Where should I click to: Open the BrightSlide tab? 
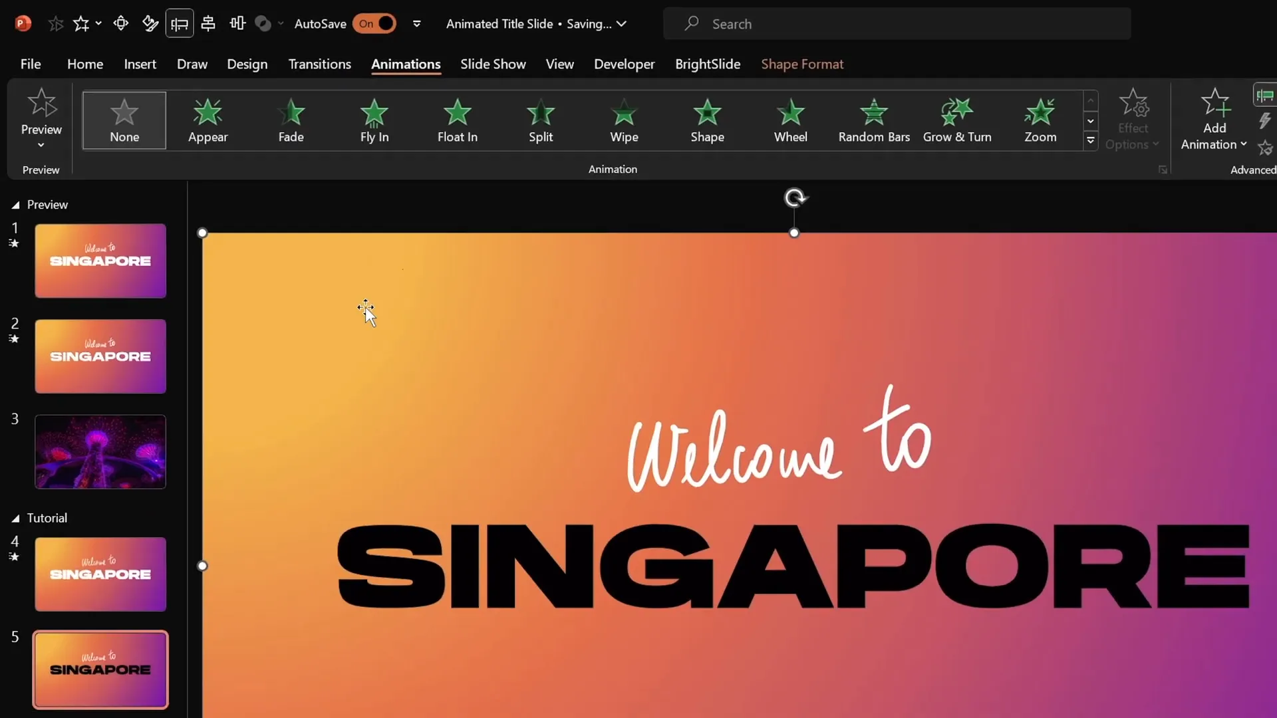[708, 64]
